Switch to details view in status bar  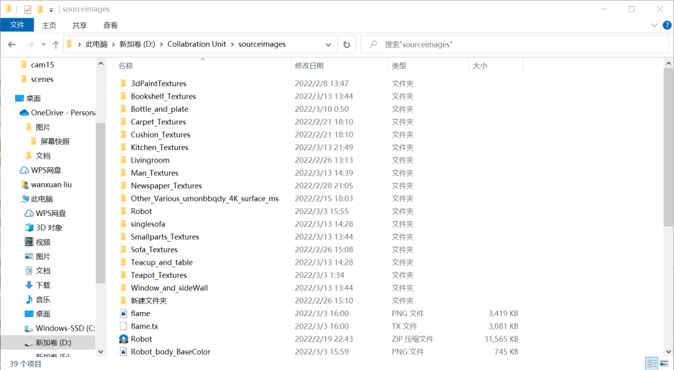tap(651, 363)
